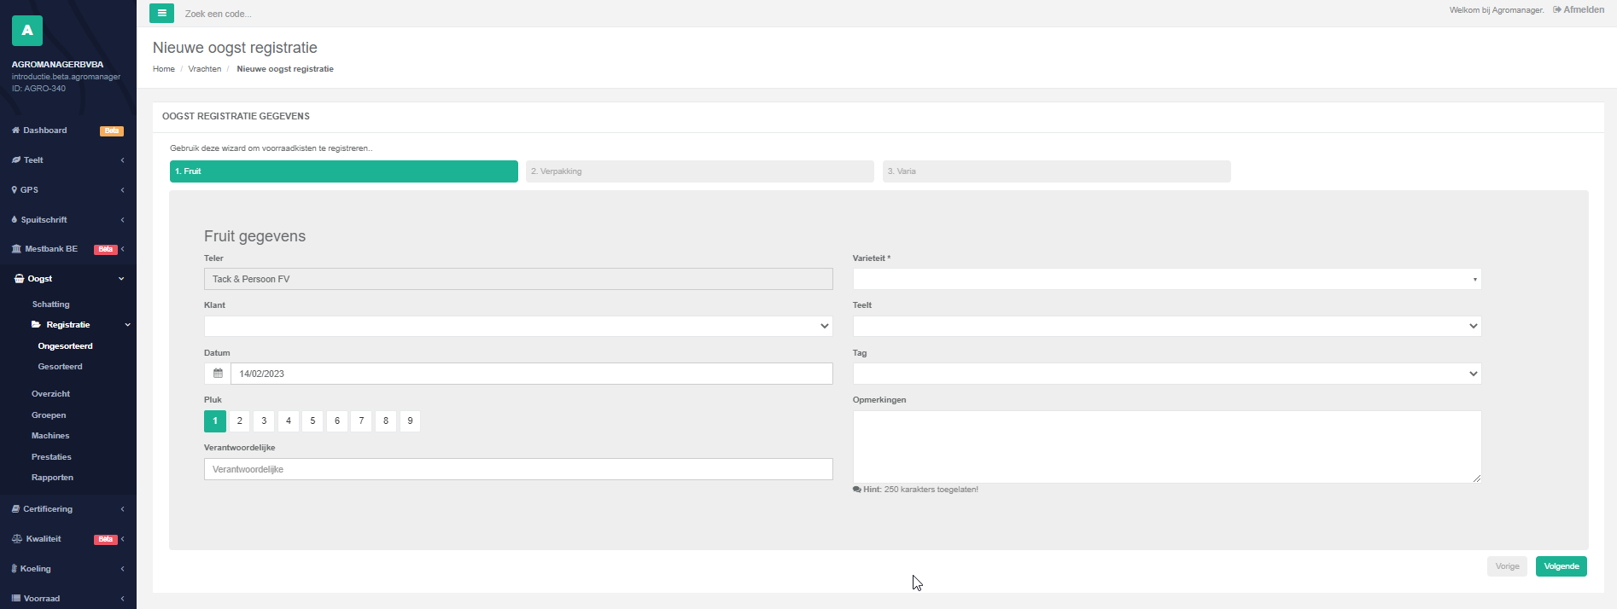The height and width of the screenshot is (609, 1617).
Task: Open Overzicht in the sidebar
Action: 51,394
